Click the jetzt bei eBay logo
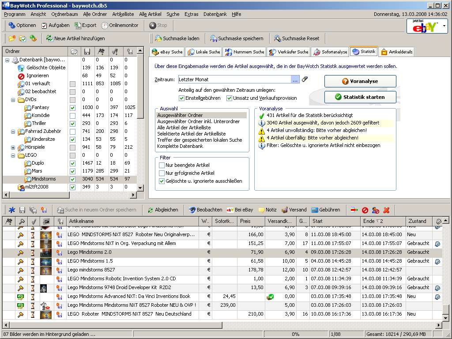This screenshot has height=339, width=452. pyautogui.click(x=424, y=26)
